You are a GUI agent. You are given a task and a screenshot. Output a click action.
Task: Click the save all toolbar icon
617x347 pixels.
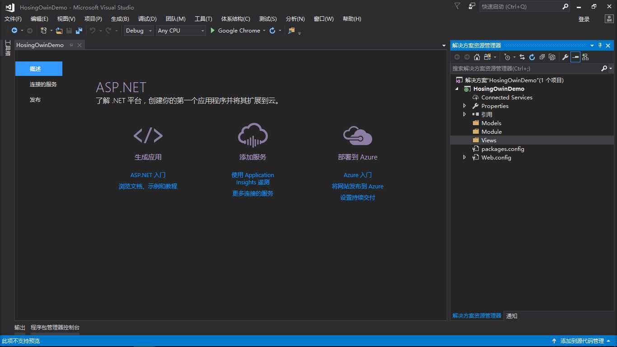tap(79, 30)
